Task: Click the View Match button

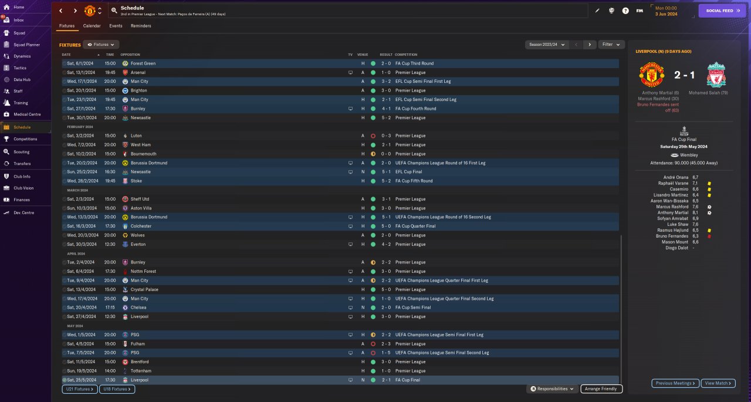Action: [x=718, y=383]
